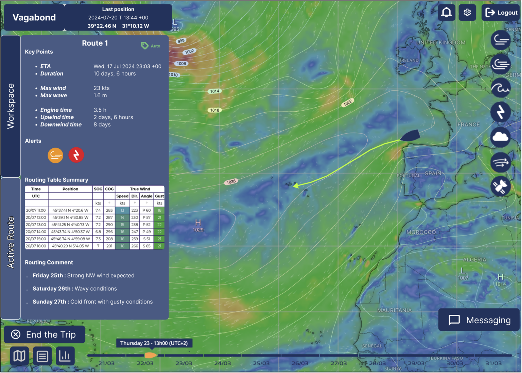Image resolution: width=522 pixels, height=373 pixels.
Task: Display the currents layer
Action: pos(500,162)
